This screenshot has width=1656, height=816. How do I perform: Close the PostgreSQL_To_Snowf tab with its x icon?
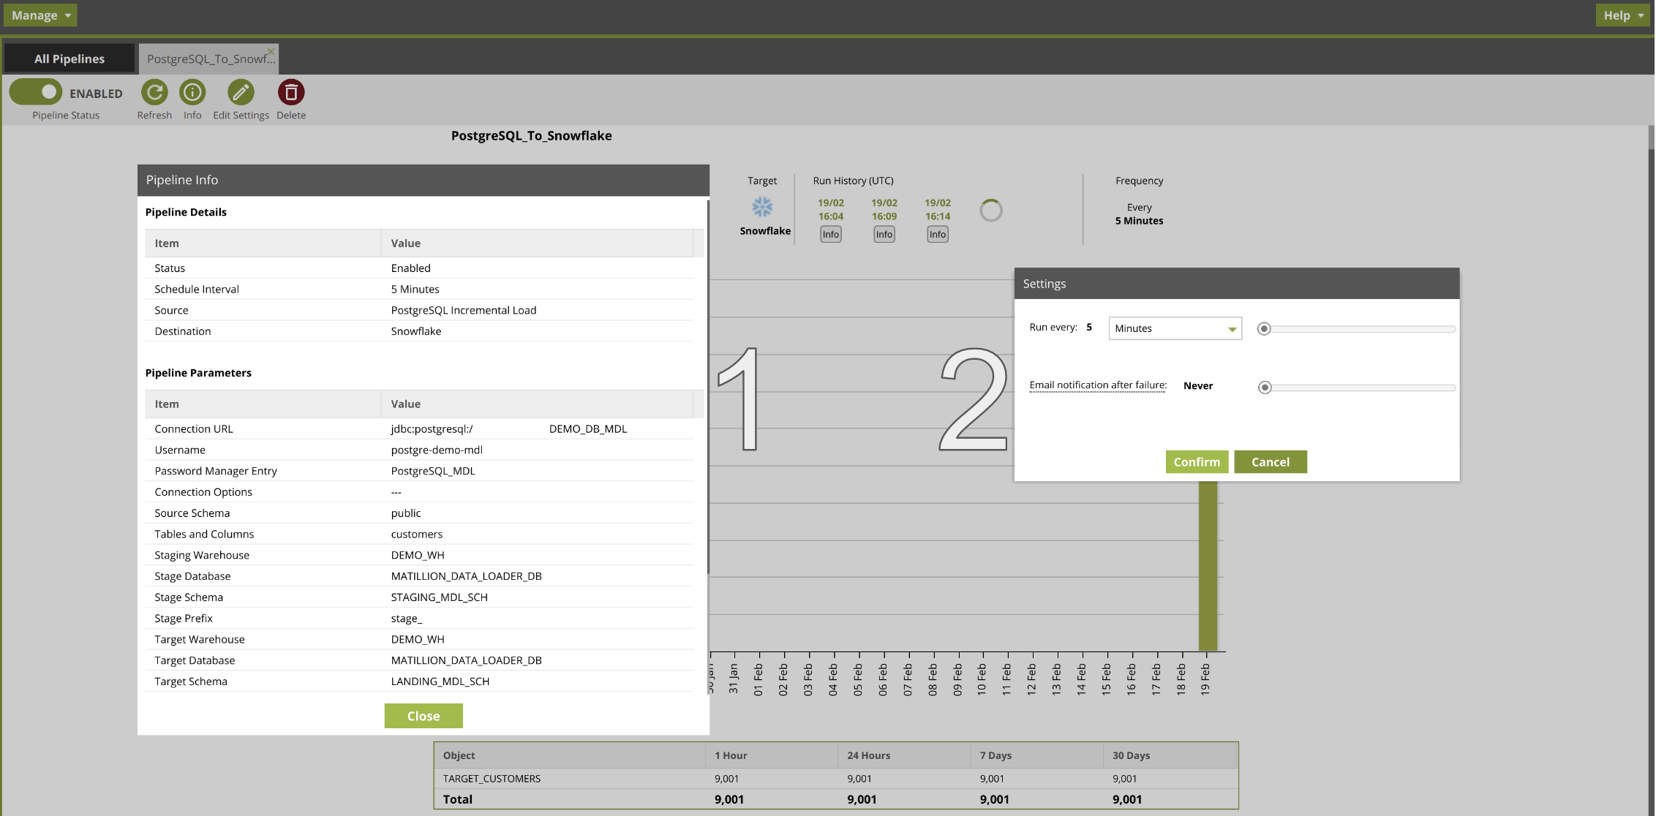click(271, 51)
